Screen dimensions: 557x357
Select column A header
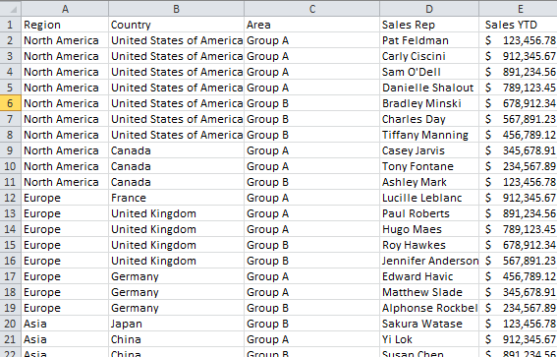tap(65, 9)
